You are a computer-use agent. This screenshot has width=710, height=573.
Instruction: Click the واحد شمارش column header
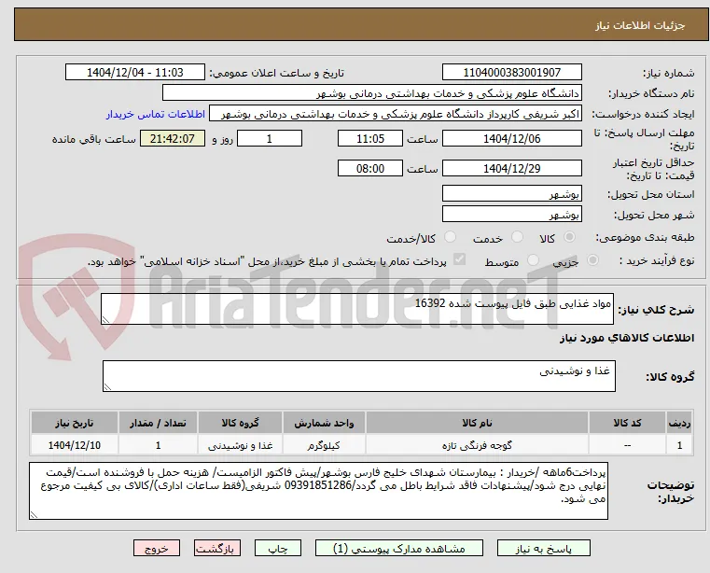coord(324,423)
